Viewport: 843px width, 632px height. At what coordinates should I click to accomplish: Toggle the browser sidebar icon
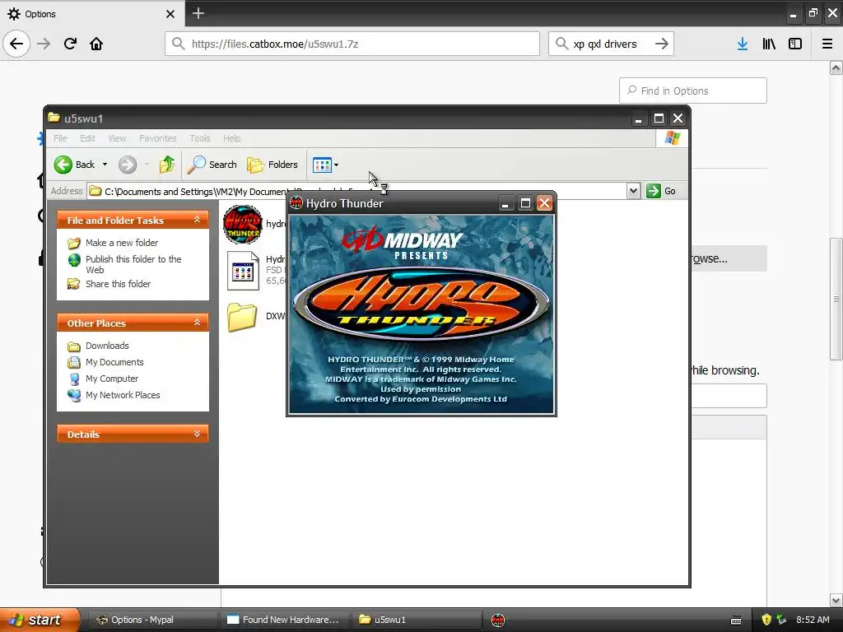click(795, 44)
